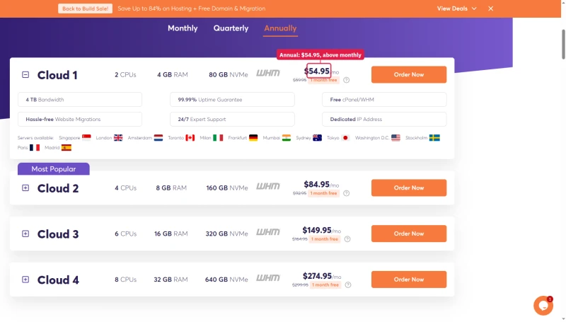Click the Cloud 1 pricing help icon
Screen dimensions: 566x322
tap(346, 80)
